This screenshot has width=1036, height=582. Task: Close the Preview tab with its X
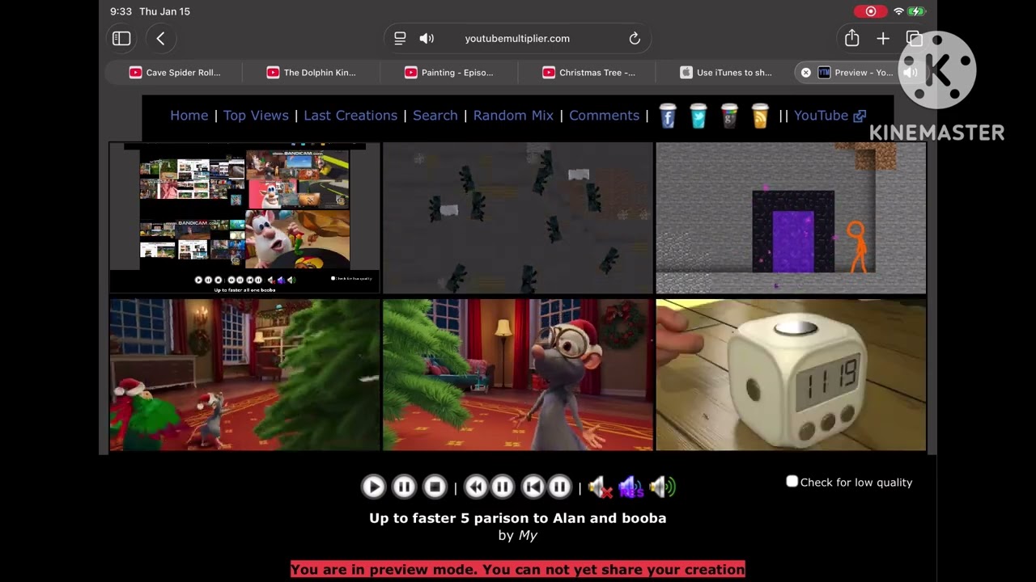[x=806, y=73]
